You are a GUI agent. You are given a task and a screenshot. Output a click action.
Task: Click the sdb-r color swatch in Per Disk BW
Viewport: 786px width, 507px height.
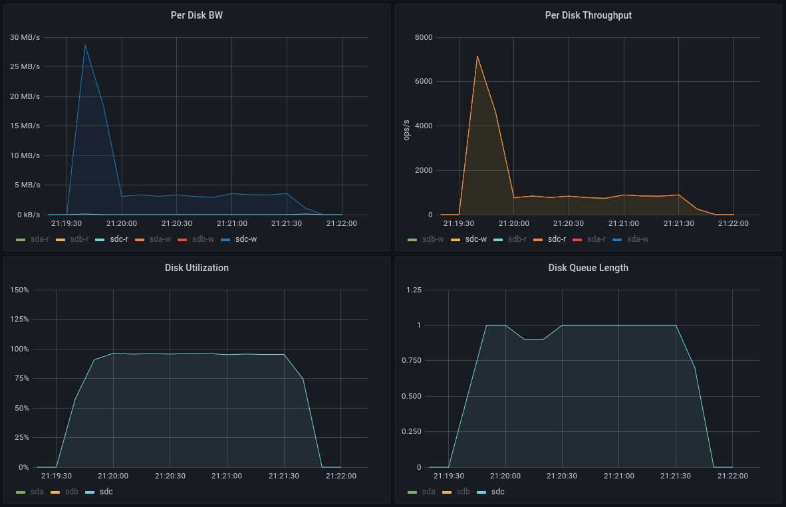(60, 240)
